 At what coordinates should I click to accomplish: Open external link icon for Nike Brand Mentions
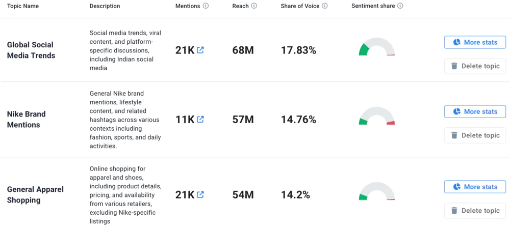click(200, 120)
